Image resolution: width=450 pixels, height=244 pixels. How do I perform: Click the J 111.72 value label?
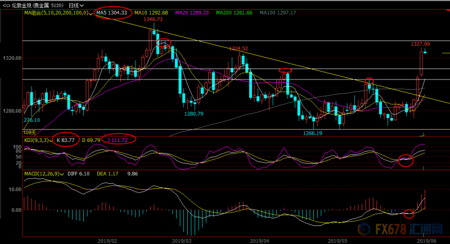118,140
